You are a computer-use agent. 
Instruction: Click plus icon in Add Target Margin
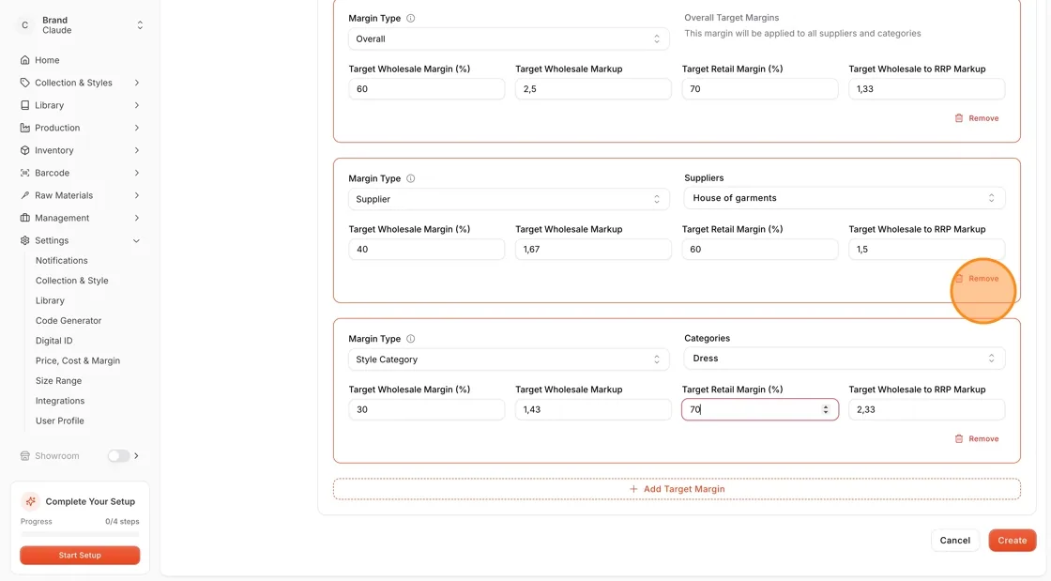[x=633, y=489]
